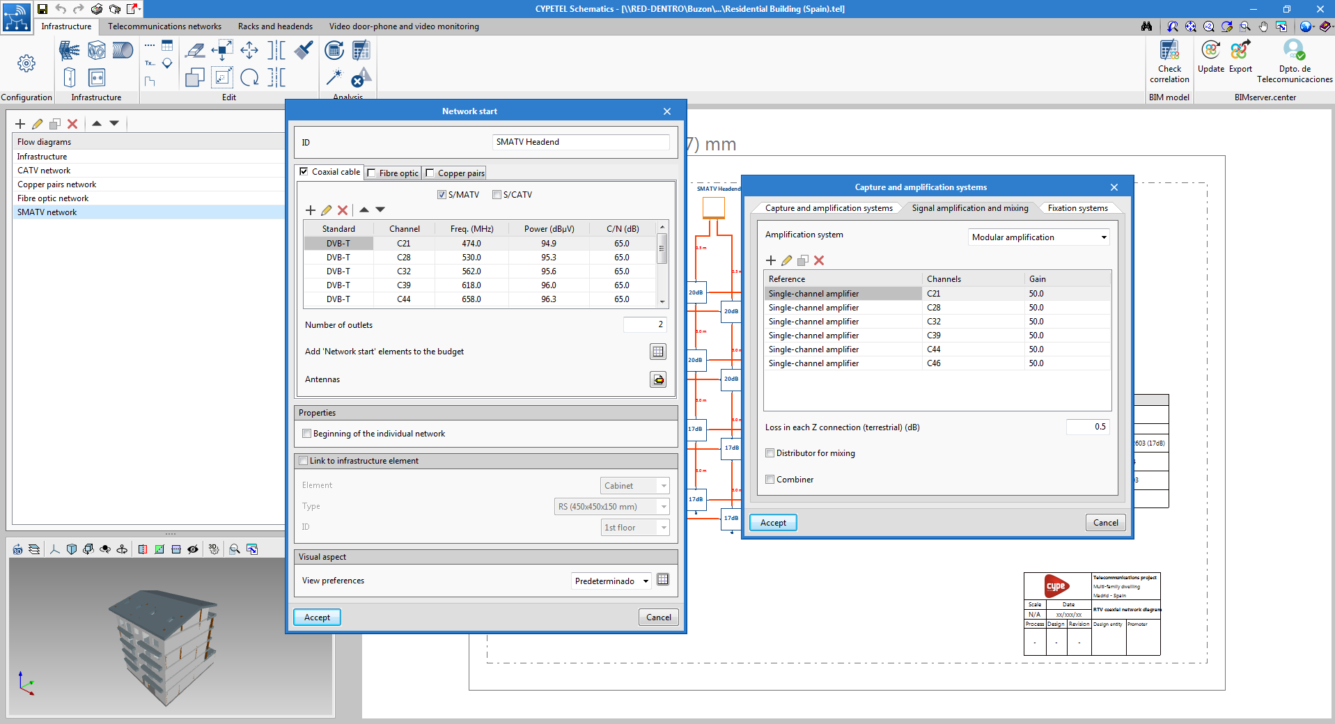
Task: Click the Save icon in the title bar
Action: point(42,9)
